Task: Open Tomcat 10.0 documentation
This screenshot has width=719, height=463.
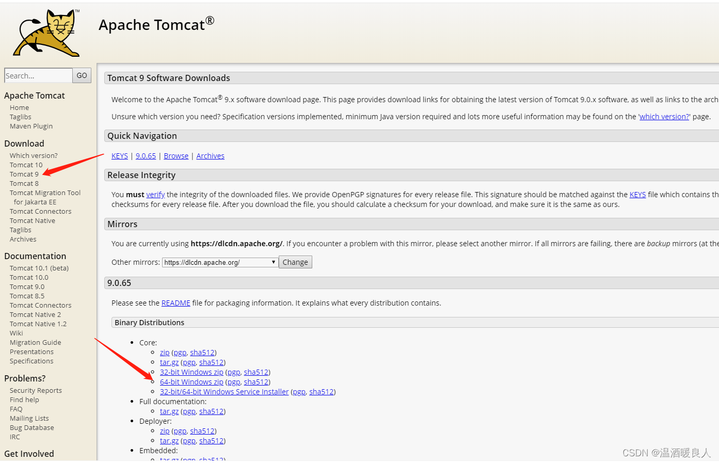Action: click(29, 278)
